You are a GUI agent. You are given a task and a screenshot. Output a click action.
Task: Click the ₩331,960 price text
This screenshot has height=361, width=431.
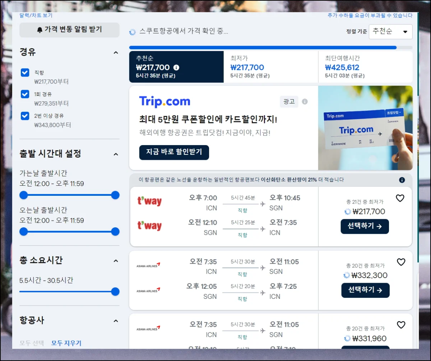(x=370, y=338)
